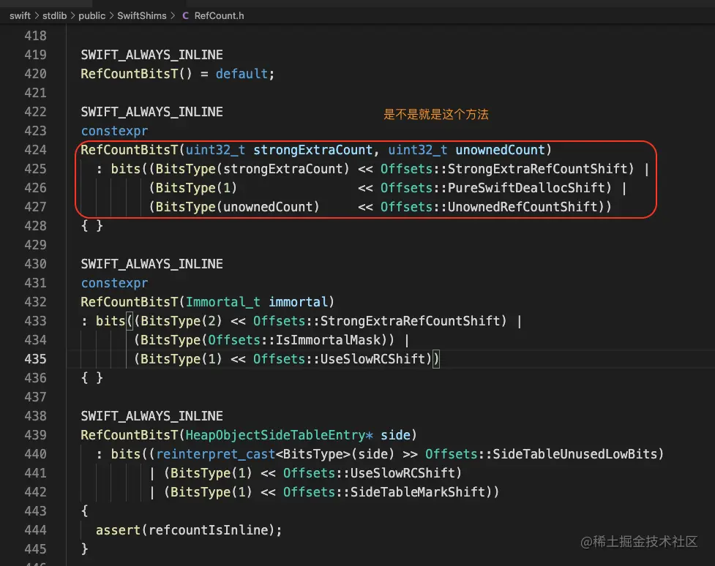Click 'SideTableMarkShift' on line 442

click(x=418, y=492)
